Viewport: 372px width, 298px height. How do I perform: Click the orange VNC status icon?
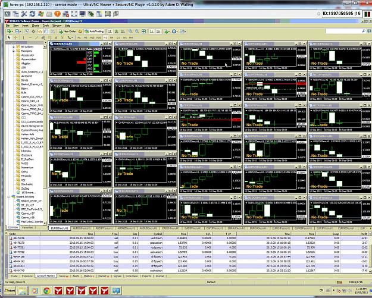(57, 14)
